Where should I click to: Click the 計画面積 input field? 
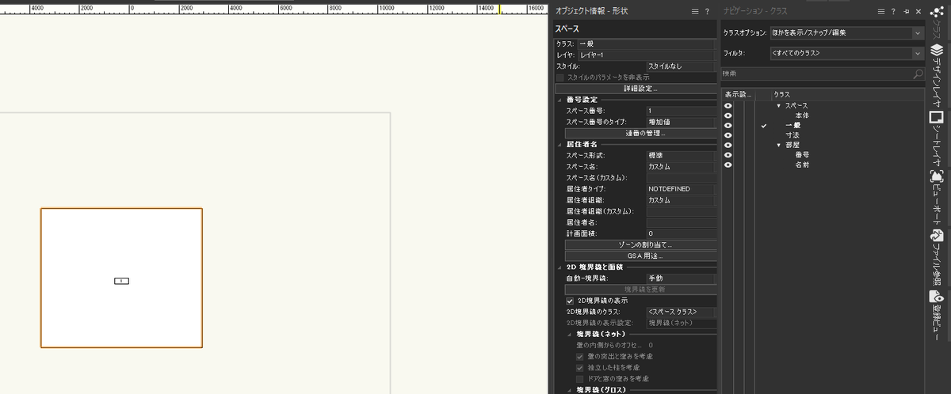pos(681,233)
